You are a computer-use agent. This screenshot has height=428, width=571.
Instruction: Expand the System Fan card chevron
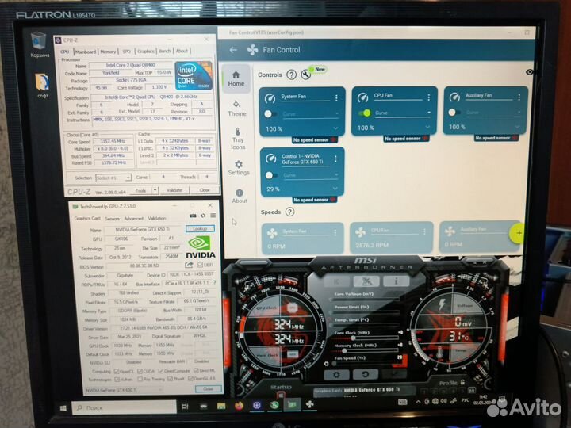tap(335, 128)
